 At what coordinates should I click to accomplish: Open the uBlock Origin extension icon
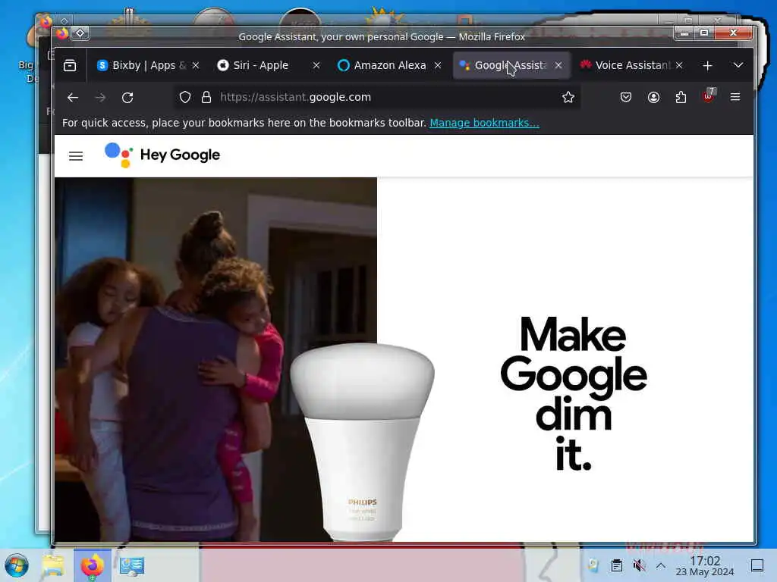tap(709, 96)
